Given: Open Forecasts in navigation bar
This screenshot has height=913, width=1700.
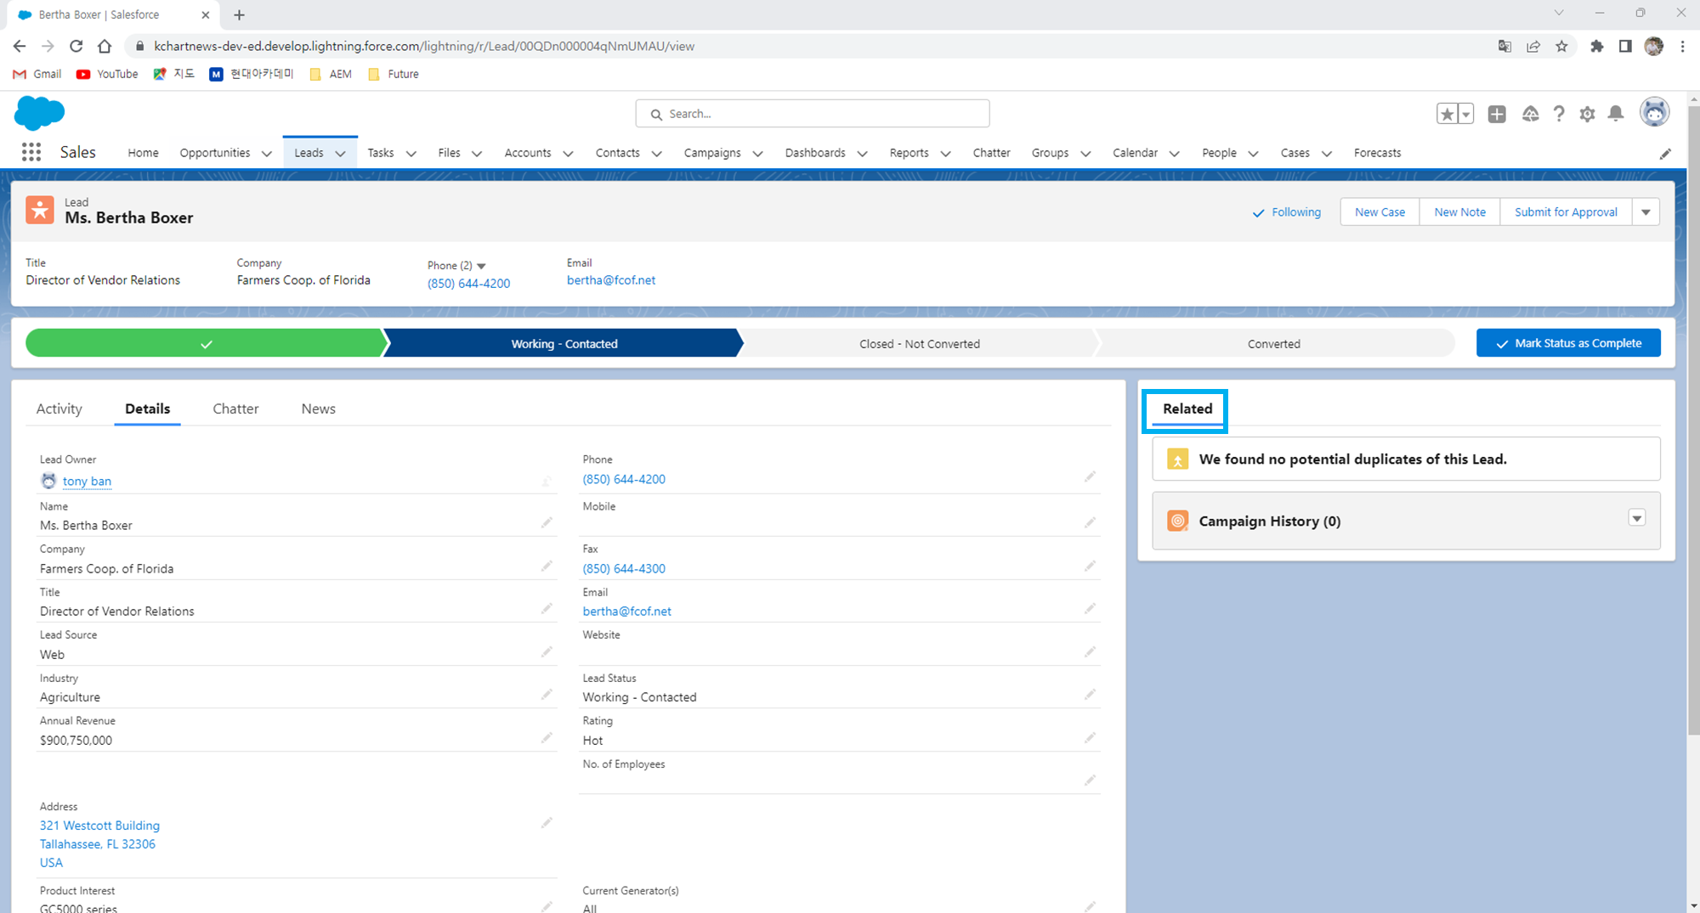Looking at the screenshot, I should tap(1377, 153).
